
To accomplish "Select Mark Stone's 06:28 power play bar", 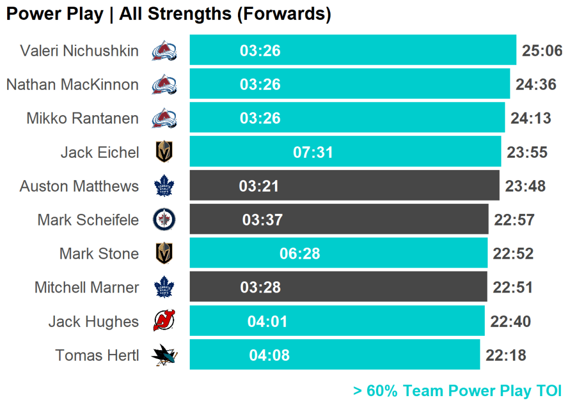I will click(x=338, y=253).
